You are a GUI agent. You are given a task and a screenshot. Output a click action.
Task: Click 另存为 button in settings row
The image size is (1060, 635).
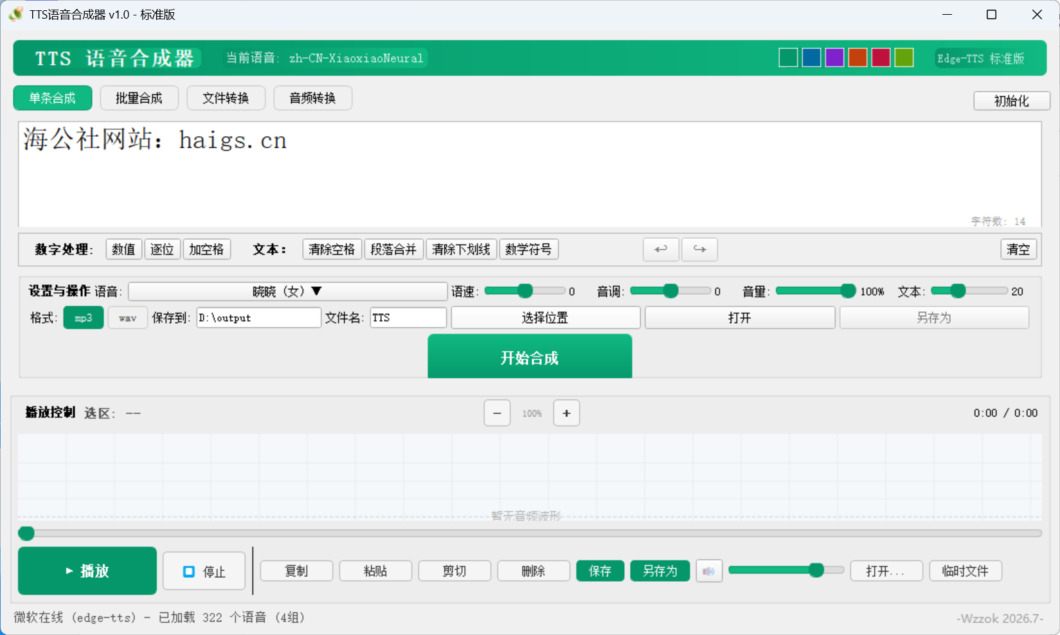tap(933, 318)
